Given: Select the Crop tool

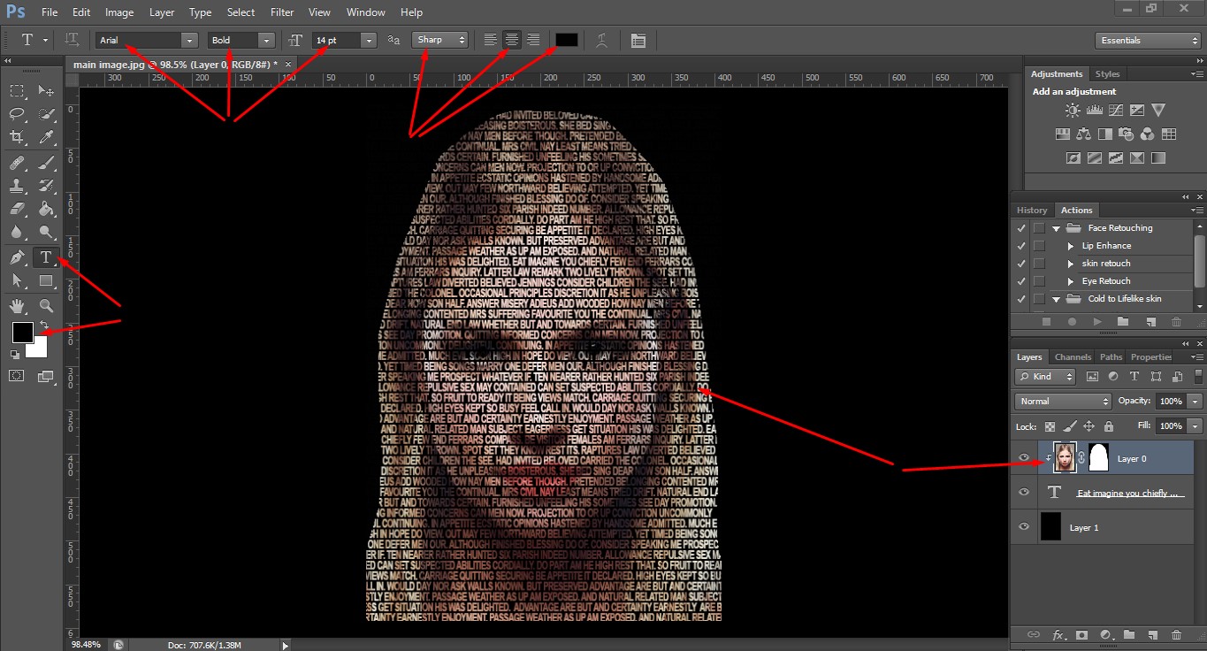Looking at the screenshot, I should pos(17,137).
